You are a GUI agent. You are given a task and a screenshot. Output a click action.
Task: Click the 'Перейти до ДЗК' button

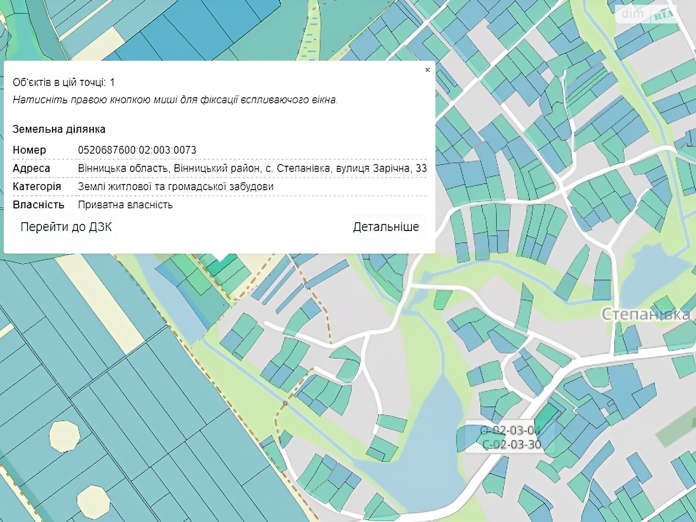tap(66, 227)
